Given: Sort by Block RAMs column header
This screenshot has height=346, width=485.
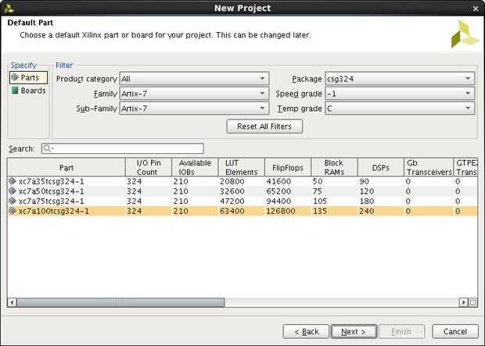Looking at the screenshot, I should (x=334, y=167).
